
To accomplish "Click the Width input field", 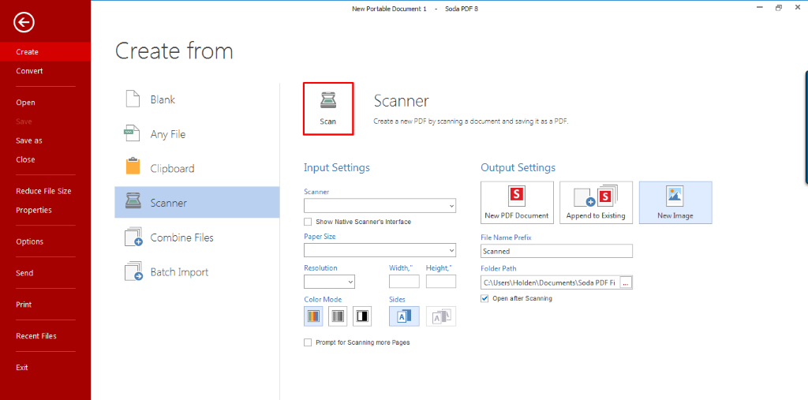I will click(x=404, y=282).
